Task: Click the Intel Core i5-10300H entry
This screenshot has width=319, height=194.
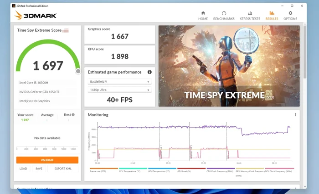Action: (x=34, y=83)
